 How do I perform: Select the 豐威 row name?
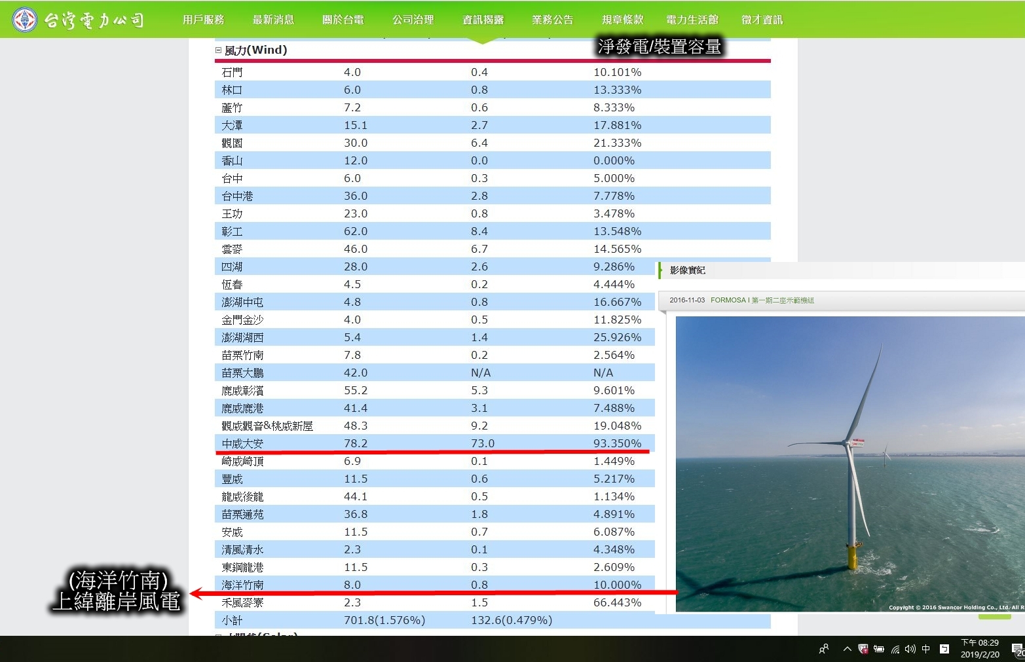[x=232, y=479]
